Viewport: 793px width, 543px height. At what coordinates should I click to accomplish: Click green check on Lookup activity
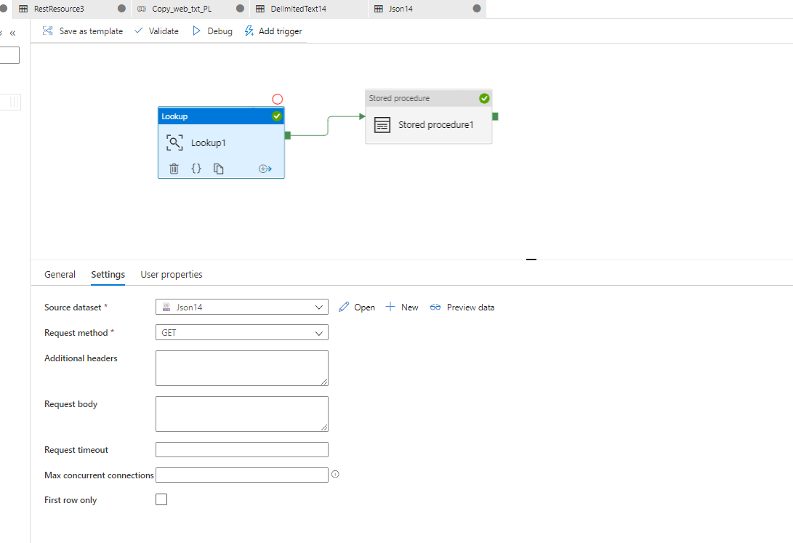coord(277,116)
